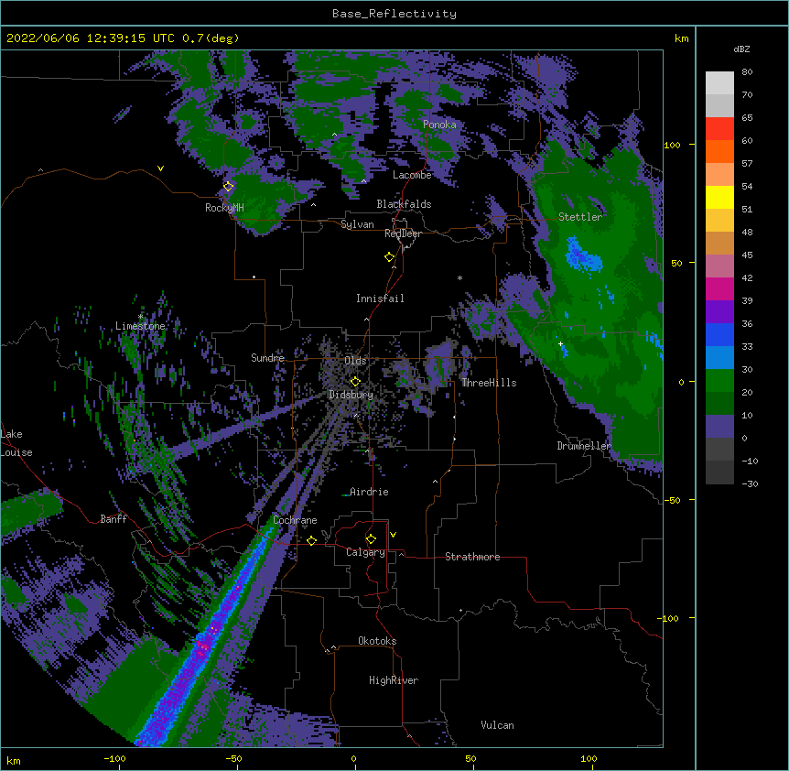The height and width of the screenshot is (771, 789).
Task: Click the Base_Reflectivity title text
Action: click(x=394, y=14)
